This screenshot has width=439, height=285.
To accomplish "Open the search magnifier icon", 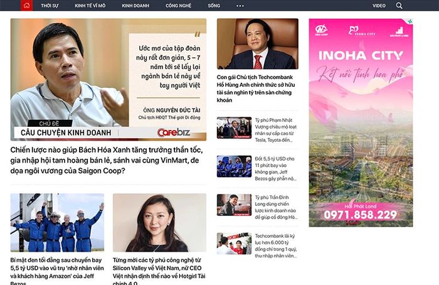I will 399,6.
